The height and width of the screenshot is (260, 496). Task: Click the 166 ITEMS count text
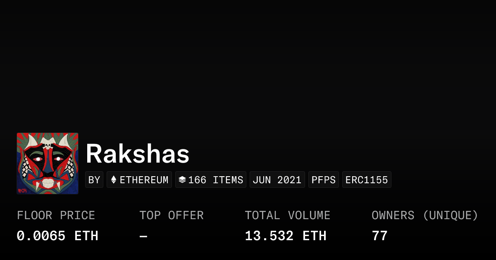coord(216,180)
